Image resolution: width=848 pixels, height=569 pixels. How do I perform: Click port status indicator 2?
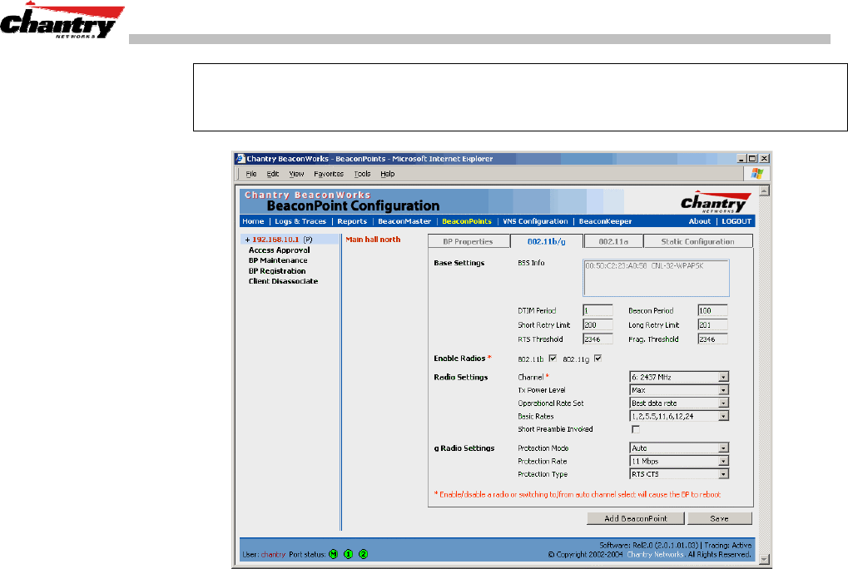click(364, 554)
